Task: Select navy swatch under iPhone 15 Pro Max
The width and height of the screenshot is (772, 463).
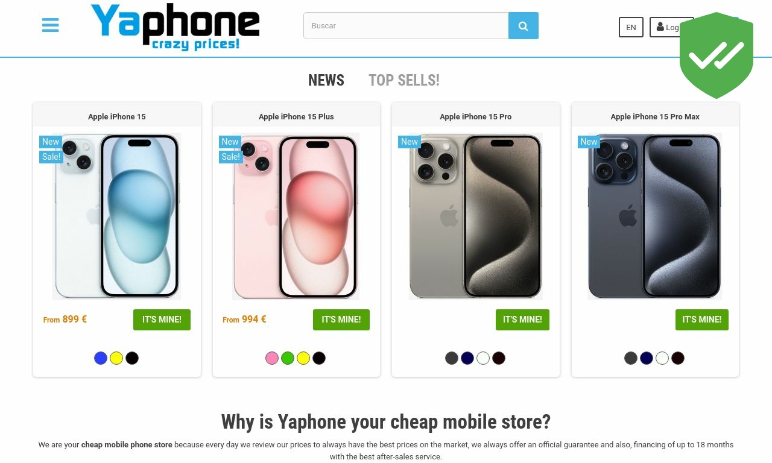Action: coord(647,358)
